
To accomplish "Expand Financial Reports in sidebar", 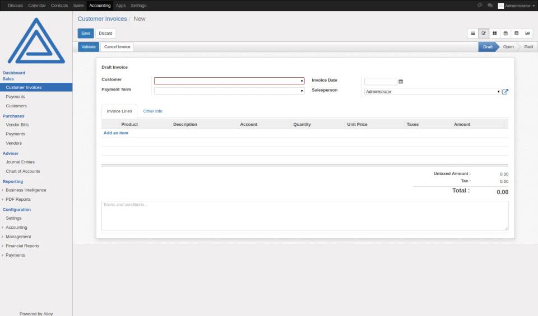I will [x=22, y=246].
